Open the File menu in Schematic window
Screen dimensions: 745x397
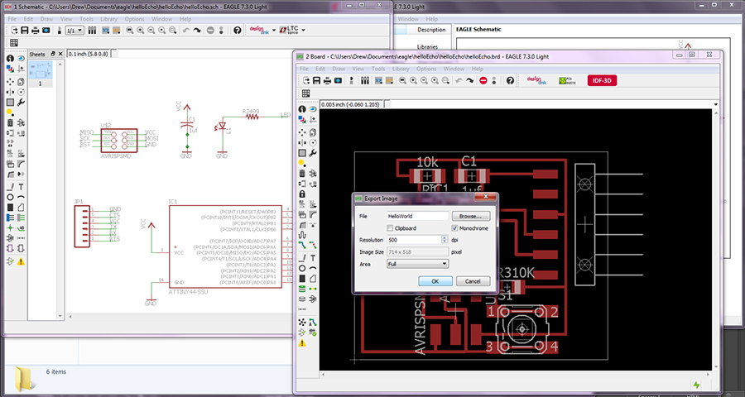pyautogui.click(x=12, y=19)
